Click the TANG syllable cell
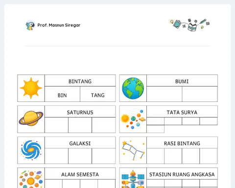Image resolution: width=235 pixels, height=188 pixels. click(98, 94)
